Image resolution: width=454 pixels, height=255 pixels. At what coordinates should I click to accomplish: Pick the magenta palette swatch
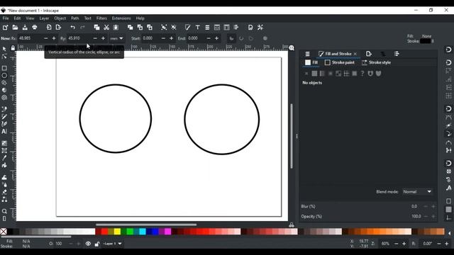coord(167,232)
